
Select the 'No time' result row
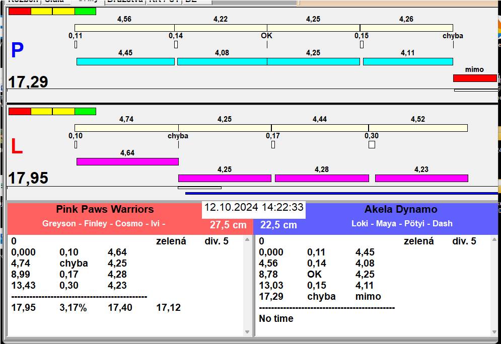point(276,318)
